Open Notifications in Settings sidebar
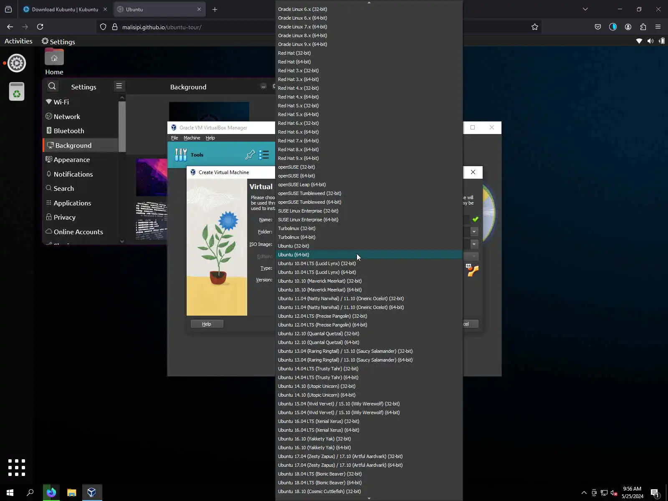 (81, 174)
